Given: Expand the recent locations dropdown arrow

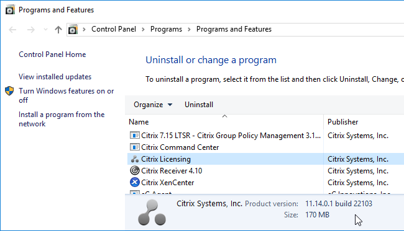Looking at the screenshot, I should point(45,30).
